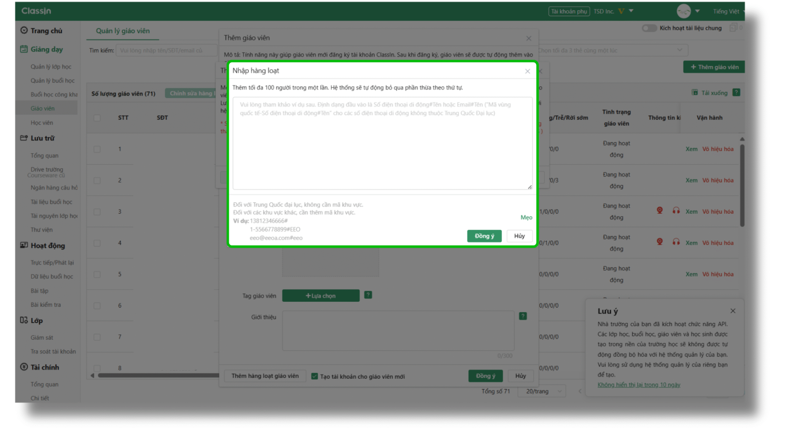Expand the TSD Inc. account dropdown

(631, 11)
